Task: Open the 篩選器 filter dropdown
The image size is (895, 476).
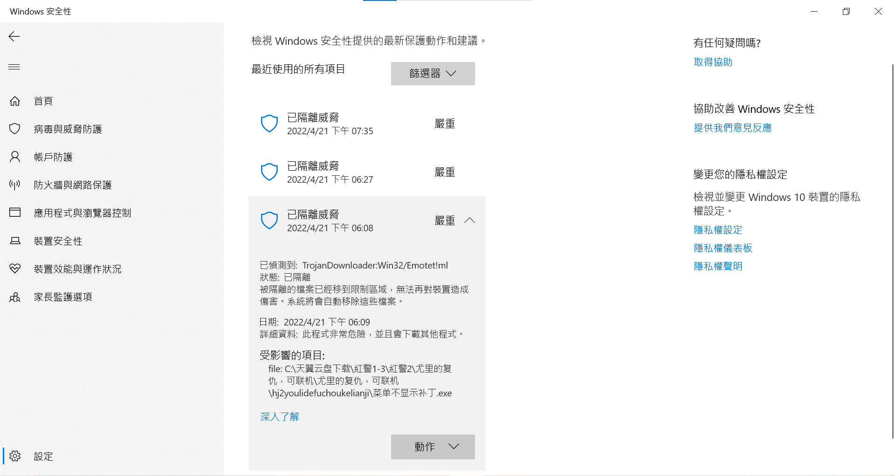Action: click(x=433, y=74)
